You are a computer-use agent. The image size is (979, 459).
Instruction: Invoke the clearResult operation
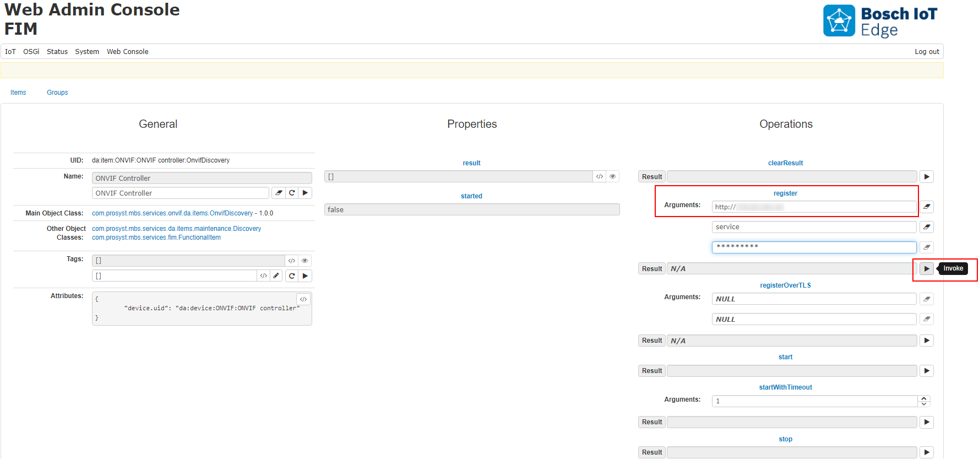coord(927,177)
